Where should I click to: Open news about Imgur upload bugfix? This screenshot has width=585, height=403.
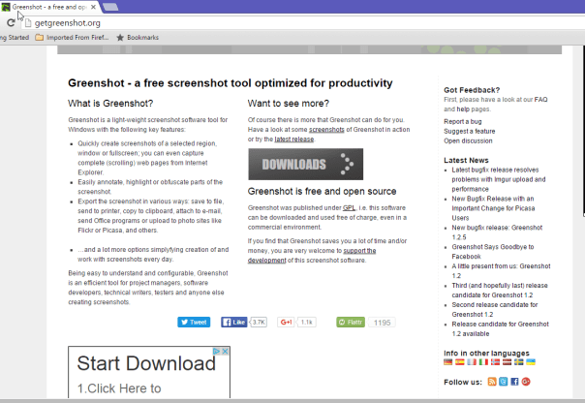pyautogui.click(x=499, y=179)
